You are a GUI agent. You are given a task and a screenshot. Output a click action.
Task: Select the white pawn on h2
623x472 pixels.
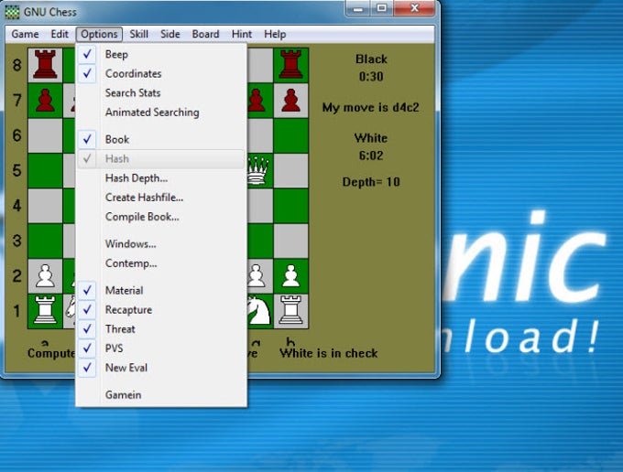pyautogui.click(x=290, y=276)
